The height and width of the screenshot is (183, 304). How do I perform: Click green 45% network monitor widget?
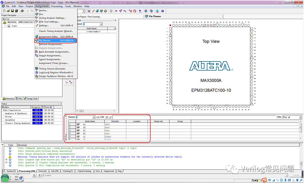pyautogui.click(x=5, y=178)
